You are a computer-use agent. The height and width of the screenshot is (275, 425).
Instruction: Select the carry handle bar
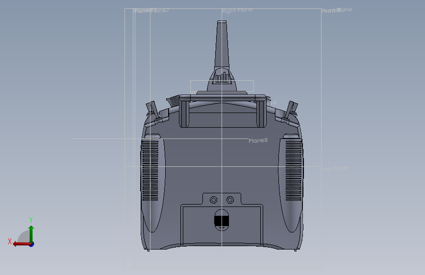222,98
